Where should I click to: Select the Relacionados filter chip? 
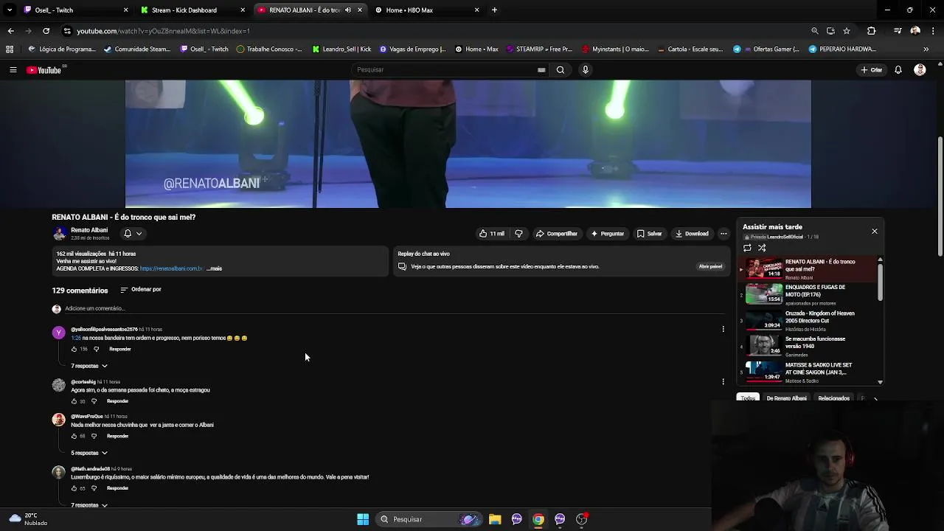pyautogui.click(x=833, y=398)
